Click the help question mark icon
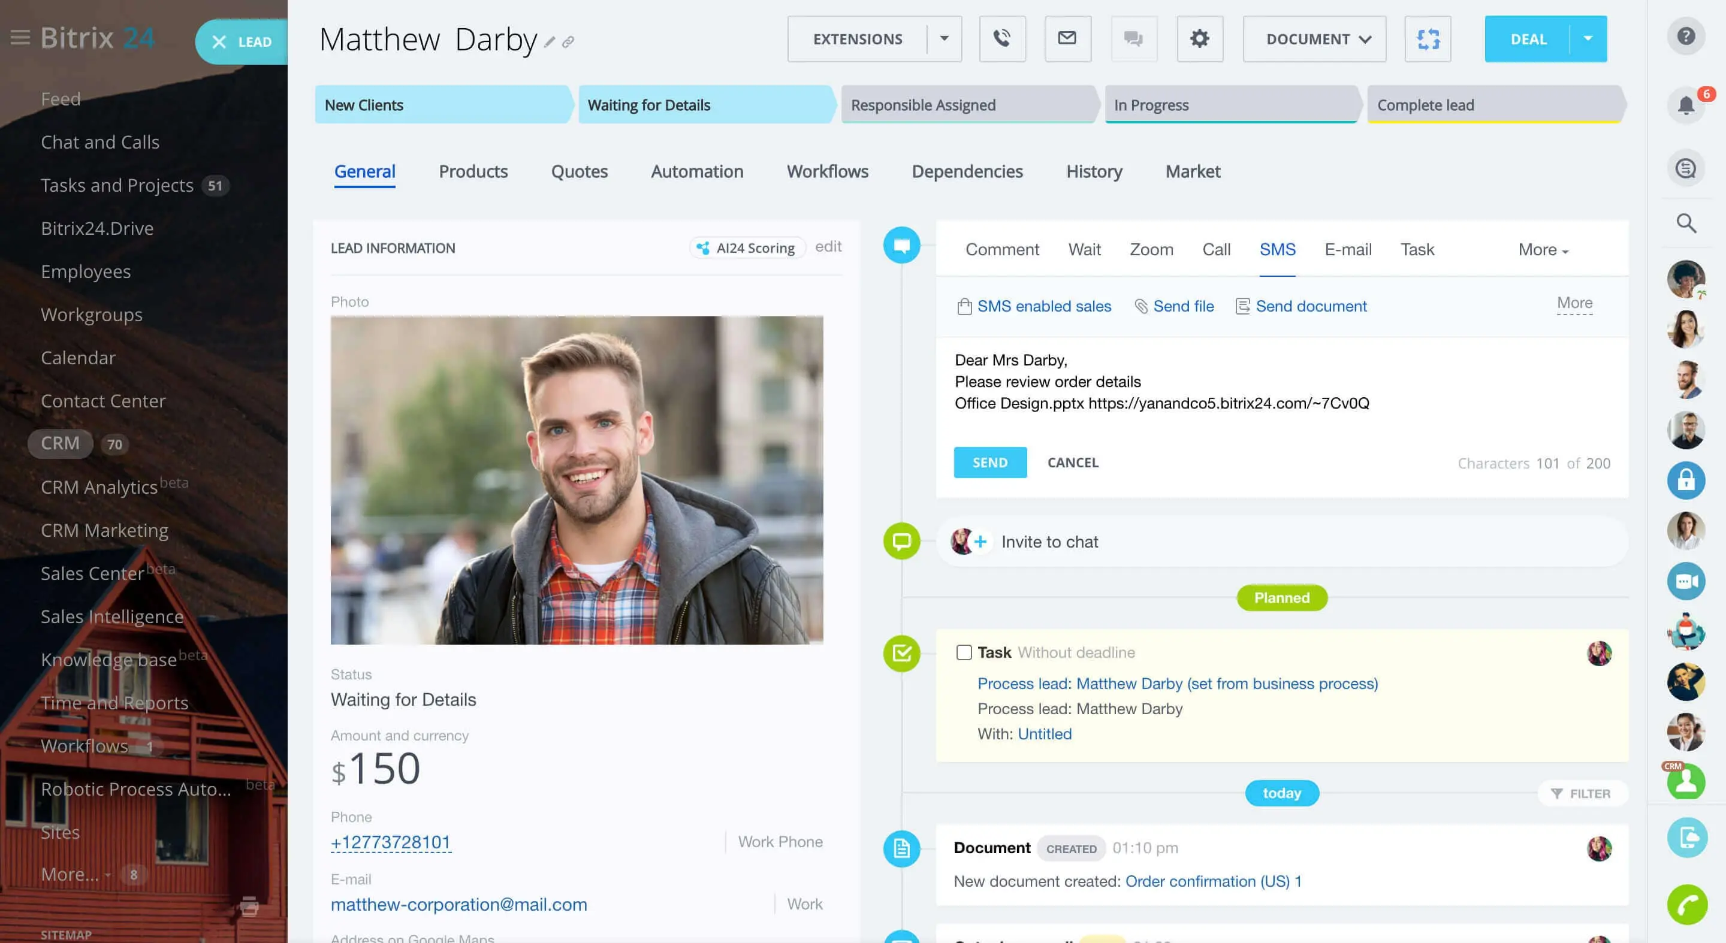Screen dimensions: 1726x943 click(x=1686, y=36)
